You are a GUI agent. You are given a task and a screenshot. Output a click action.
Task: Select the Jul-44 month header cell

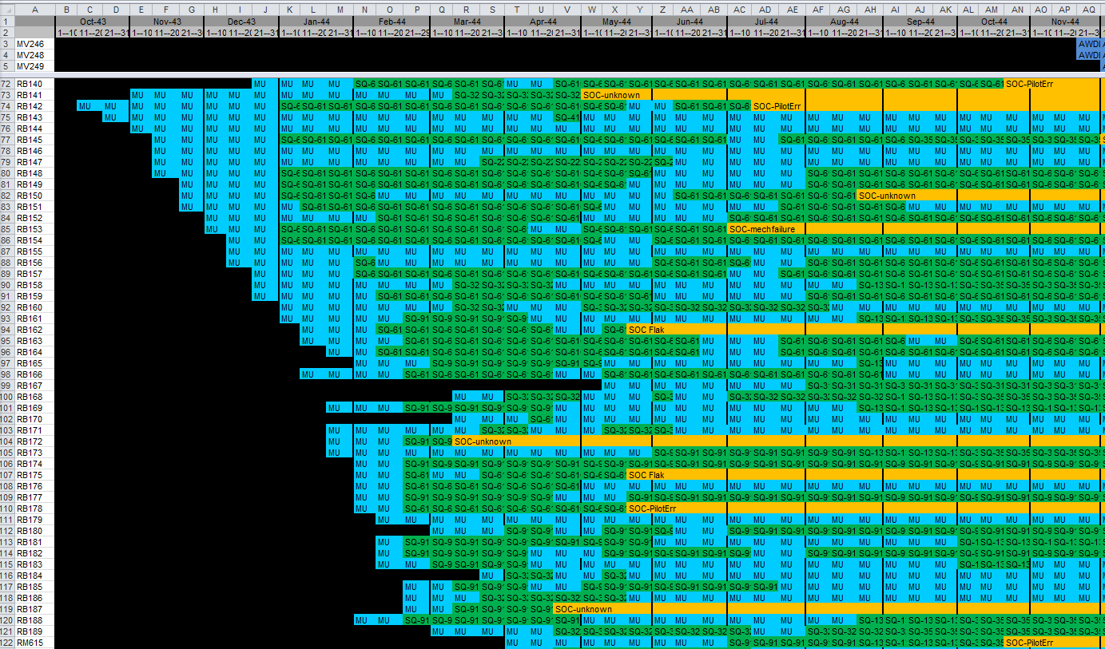(x=766, y=21)
